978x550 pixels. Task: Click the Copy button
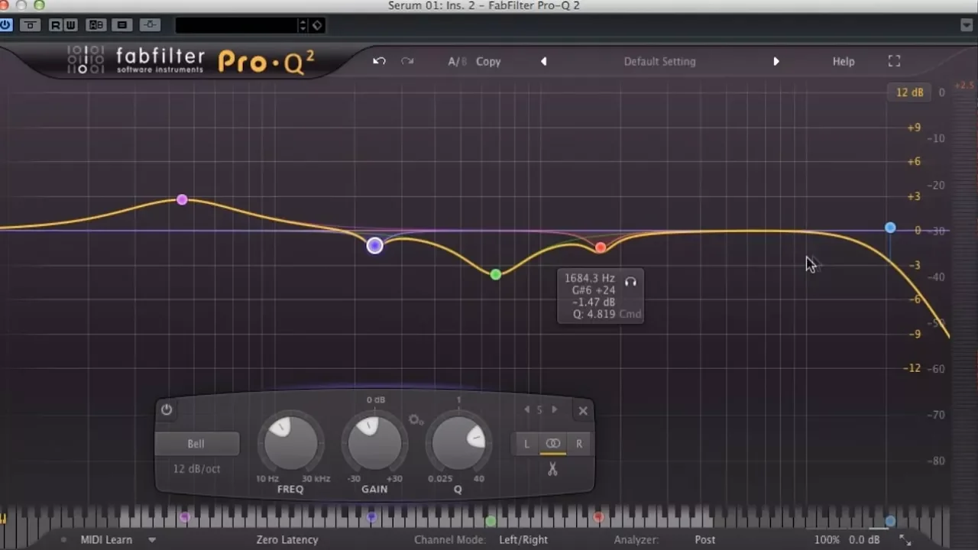(488, 61)
